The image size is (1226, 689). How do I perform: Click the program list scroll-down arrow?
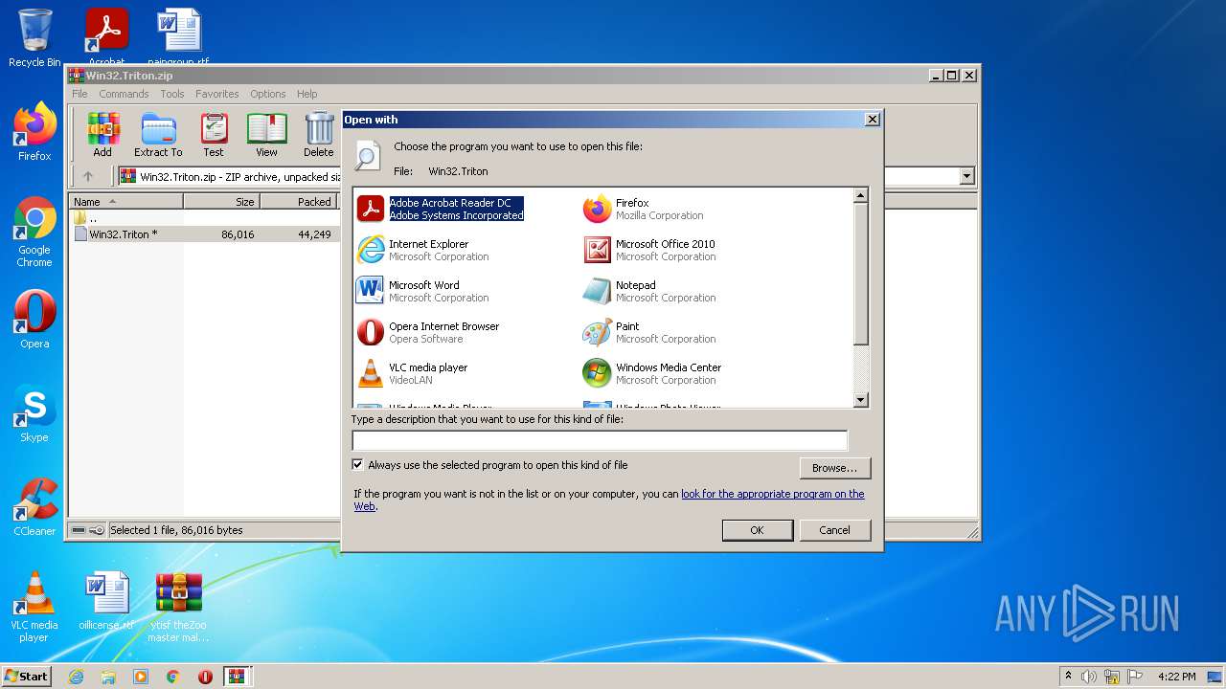[x=860, y=400]
